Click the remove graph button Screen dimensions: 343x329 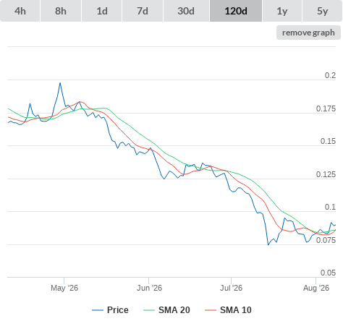308,33
